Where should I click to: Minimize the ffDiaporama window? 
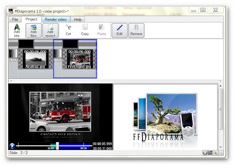(x=193, y=11)
